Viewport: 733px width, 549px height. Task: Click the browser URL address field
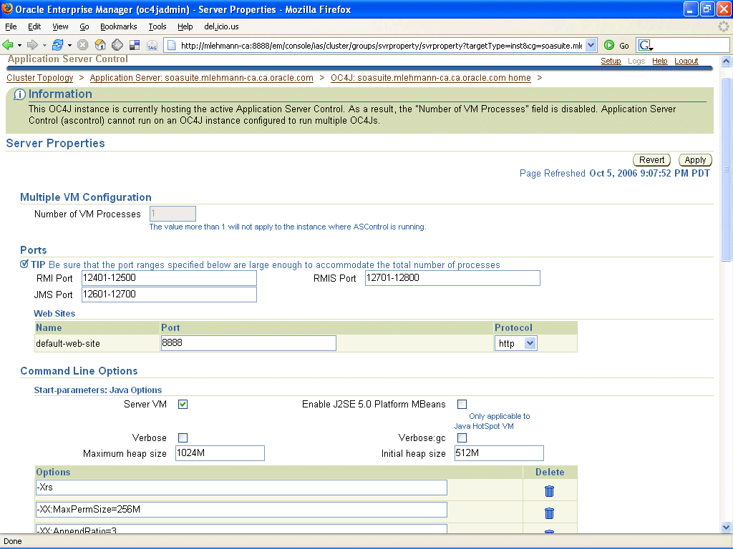pyautogui.click(x=381, y=45)
